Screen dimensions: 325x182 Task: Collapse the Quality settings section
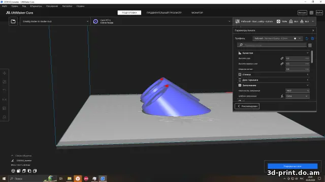(x=273, y=53)
